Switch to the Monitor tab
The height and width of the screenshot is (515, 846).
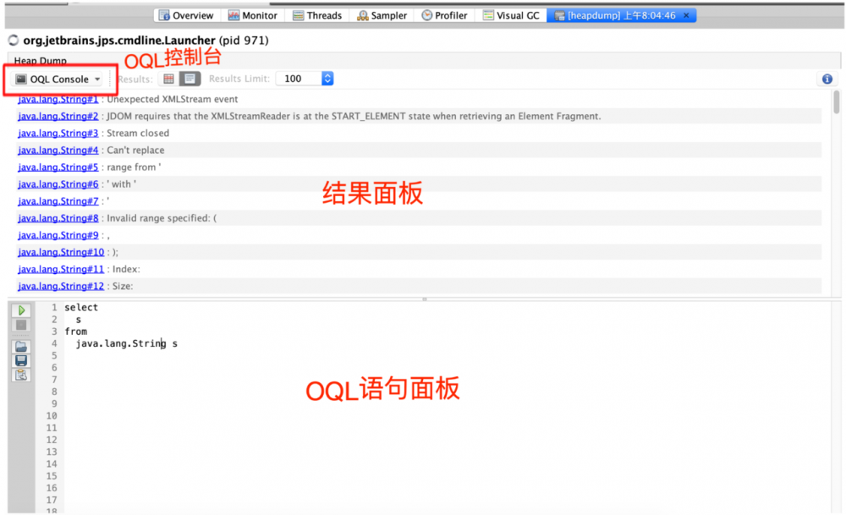tap(252, 14)
